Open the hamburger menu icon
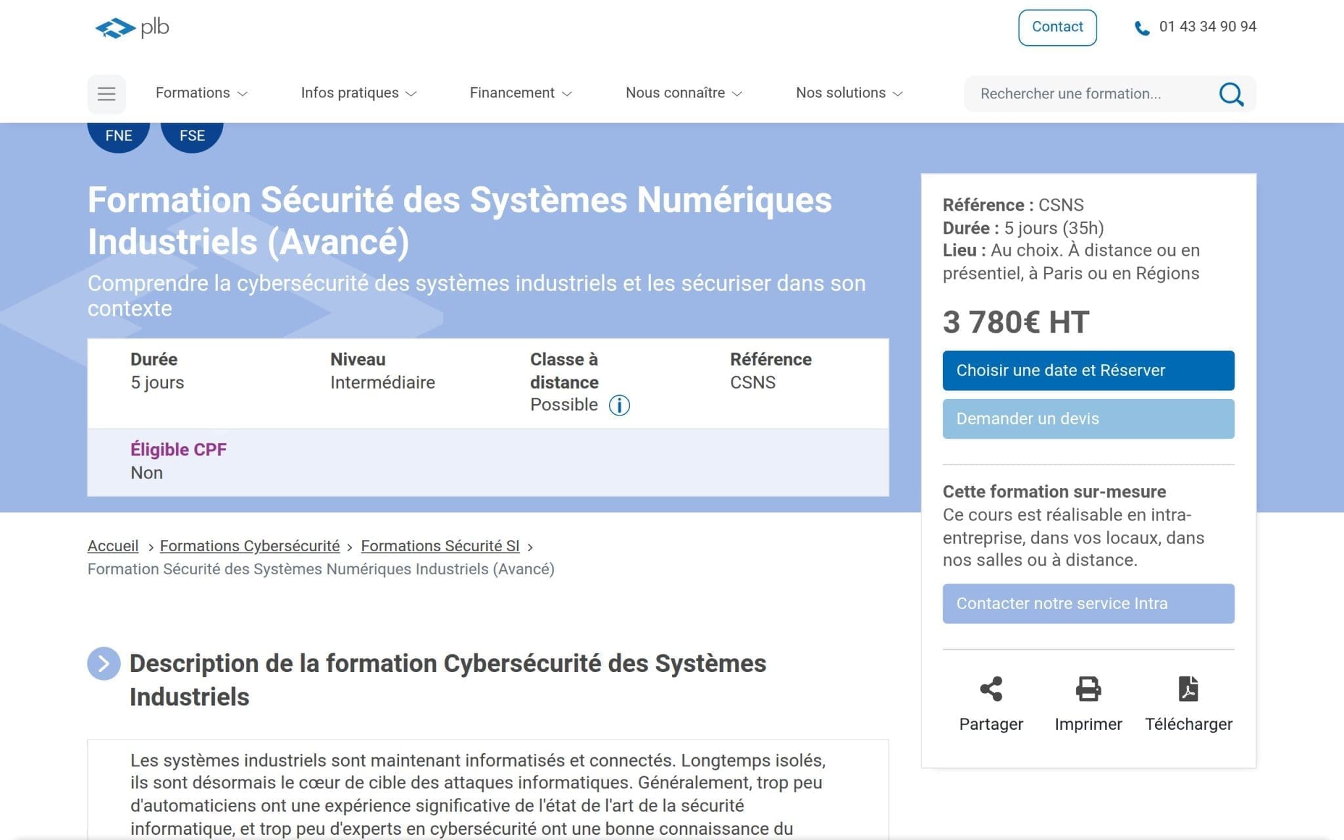 tap(106, 94)
